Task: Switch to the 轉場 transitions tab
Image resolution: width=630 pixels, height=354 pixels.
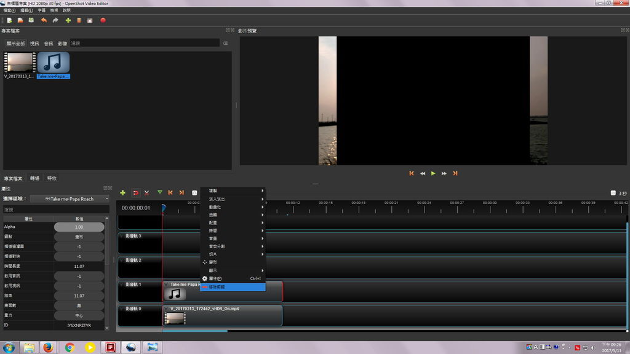Action: (35, 178)
